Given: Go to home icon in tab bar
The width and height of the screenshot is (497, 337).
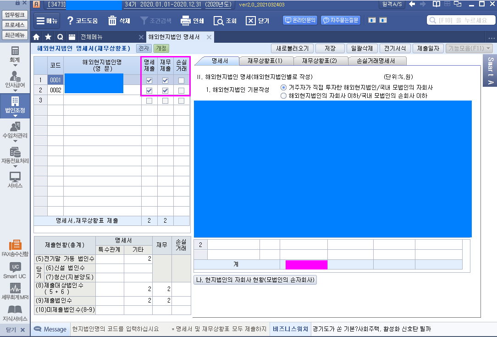Looking at the screenshot, I should click(37, 37).
